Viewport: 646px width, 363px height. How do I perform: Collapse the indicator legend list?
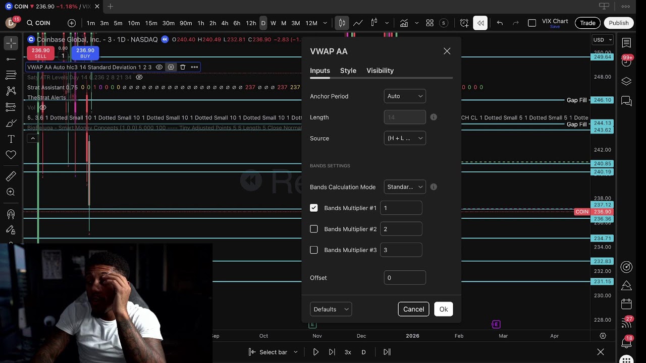33,139
